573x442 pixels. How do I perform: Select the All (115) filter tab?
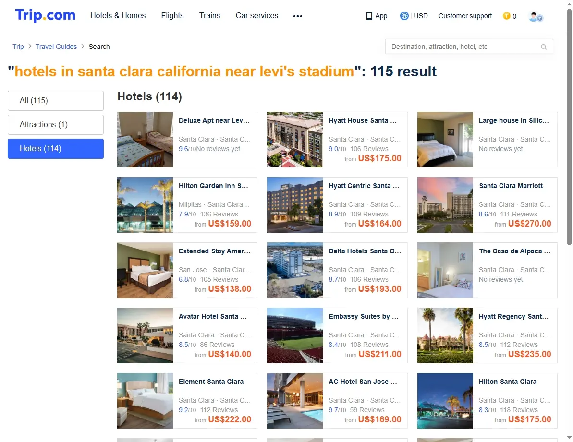coord(56,101)
